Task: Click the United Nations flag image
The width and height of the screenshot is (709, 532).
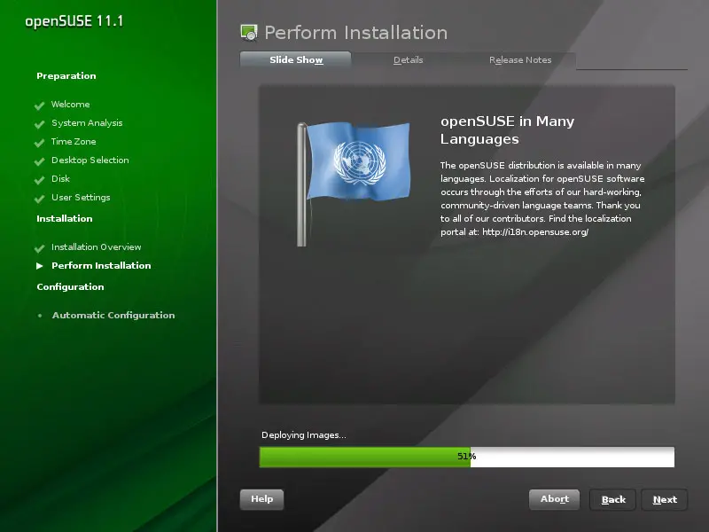Action: pos(354,184)
